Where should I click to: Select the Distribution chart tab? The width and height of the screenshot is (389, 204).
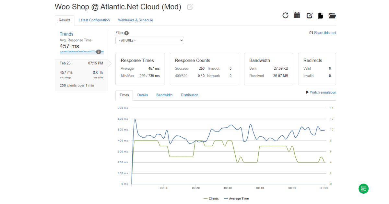point(190,95)
